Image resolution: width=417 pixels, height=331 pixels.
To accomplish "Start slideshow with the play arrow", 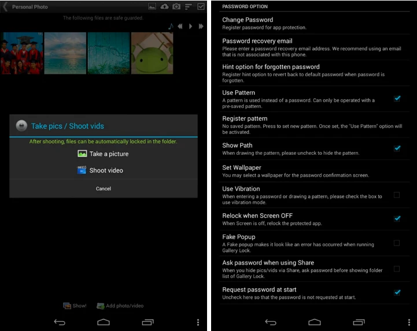I will pyautogui.click(x=191, y=27).
